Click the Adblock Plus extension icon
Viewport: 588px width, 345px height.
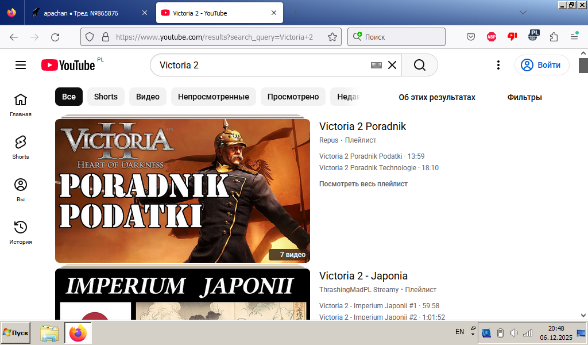click(x=492, y=37)
